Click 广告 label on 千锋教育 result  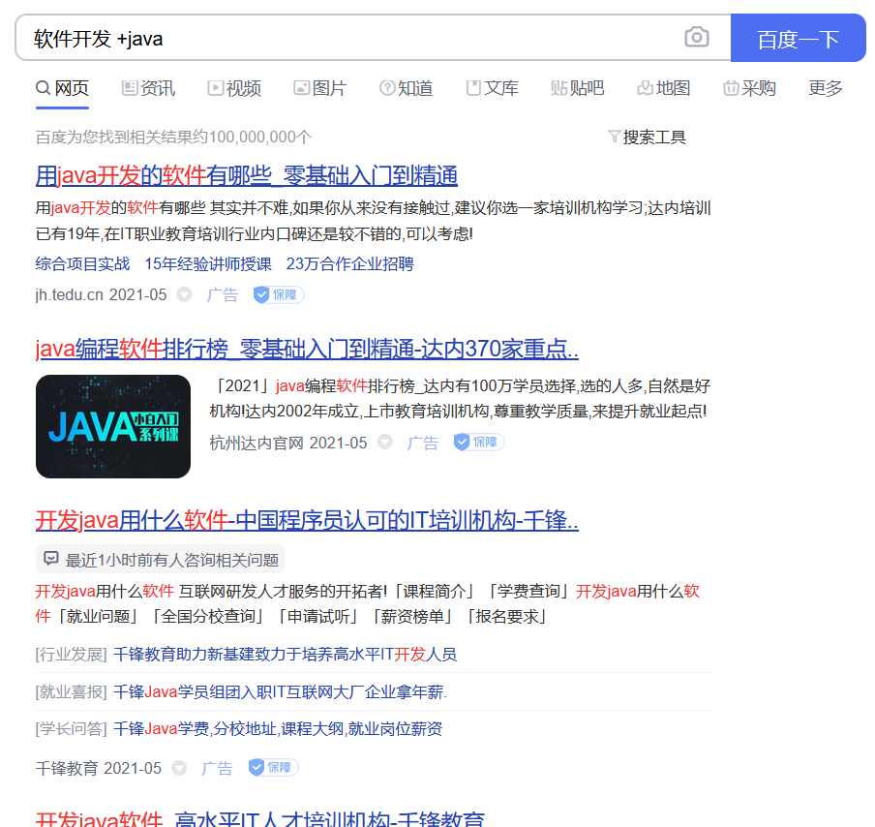pyautogui.click(x=217, y=768)
